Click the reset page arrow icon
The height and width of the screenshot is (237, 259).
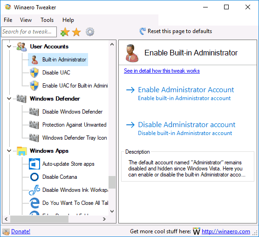[143, 31]
